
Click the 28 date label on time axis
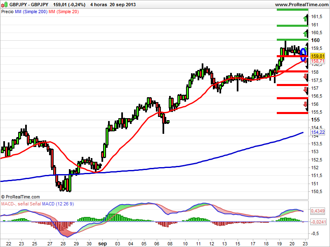(63, 244)
